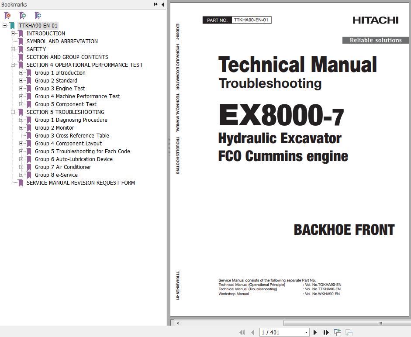This screenshot has height=337, width=411.
Task: Expand Group 3 Engine Test node
Action: pos(21,88)
